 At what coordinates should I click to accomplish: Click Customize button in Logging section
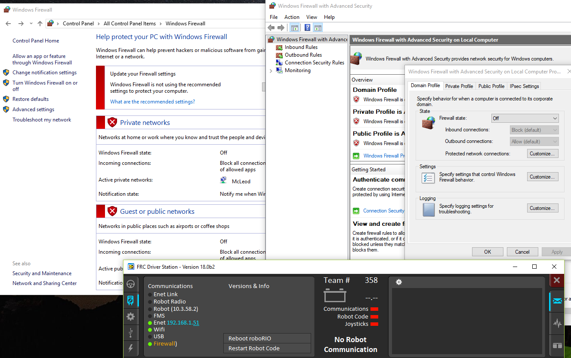(x=543, y=208)
